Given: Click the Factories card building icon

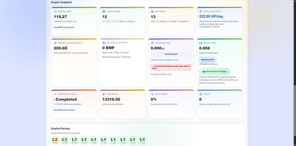Looking at the screenshot, I should click(x=152, y=12).
